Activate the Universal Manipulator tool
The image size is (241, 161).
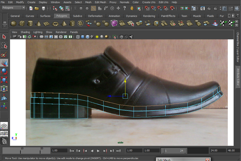tap(4, 89)
